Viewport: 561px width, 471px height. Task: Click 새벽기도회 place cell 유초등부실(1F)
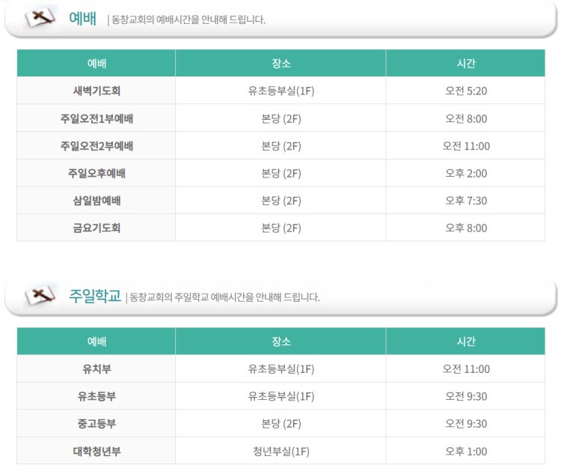click(x=281, y=91)
